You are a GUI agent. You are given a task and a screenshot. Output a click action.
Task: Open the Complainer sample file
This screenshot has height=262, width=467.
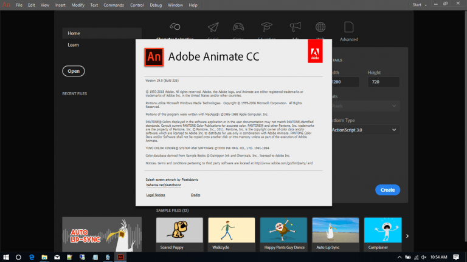coord(382,234)
